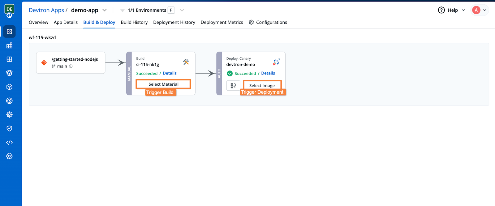Click the 1/1 Environments filter text
Screen dimensions: 495x206
(x=147, y=10)
